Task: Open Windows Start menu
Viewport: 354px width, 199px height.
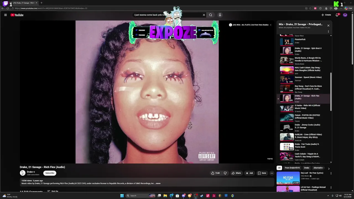Action: tap(122, 196)
